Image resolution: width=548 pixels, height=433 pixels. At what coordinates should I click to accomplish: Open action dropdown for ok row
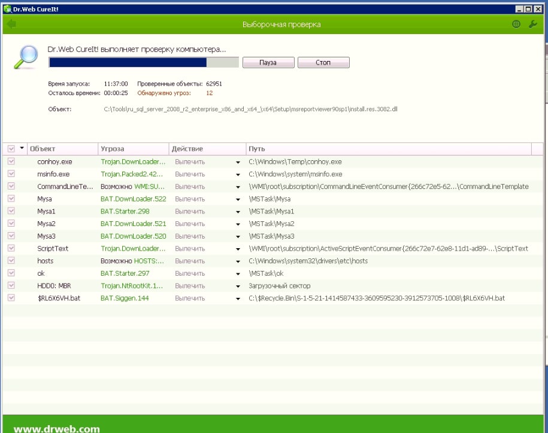(x=238, y=274)
